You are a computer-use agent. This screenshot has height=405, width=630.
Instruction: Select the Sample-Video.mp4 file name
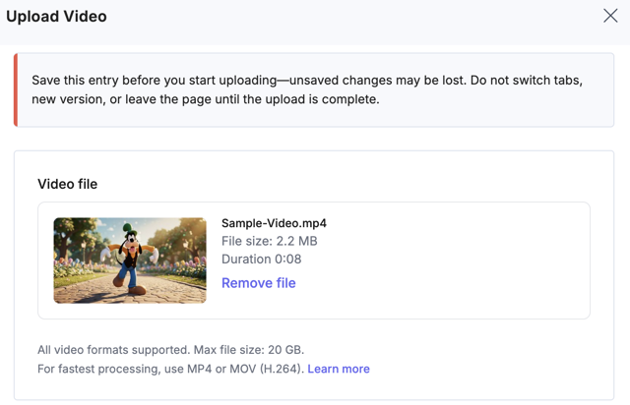click(x=274, y=223)
